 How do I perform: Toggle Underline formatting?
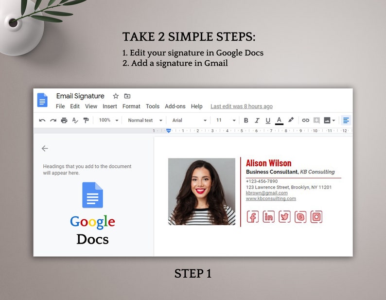(268, 121)
